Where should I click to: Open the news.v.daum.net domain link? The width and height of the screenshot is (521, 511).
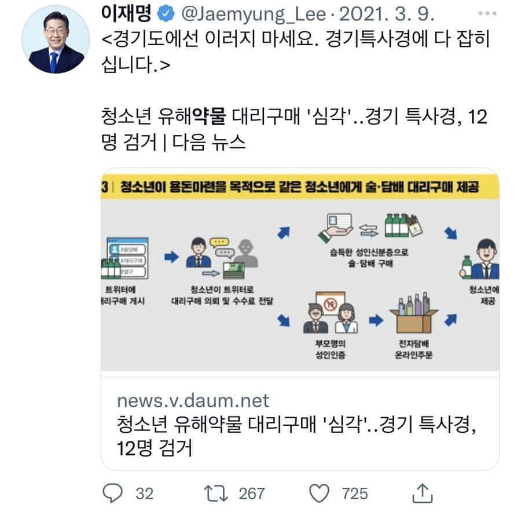[x=193, y=400]
